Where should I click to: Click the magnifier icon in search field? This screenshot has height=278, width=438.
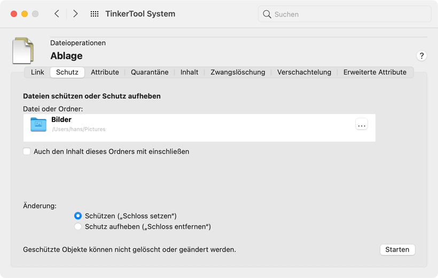(x=267, y=14)
